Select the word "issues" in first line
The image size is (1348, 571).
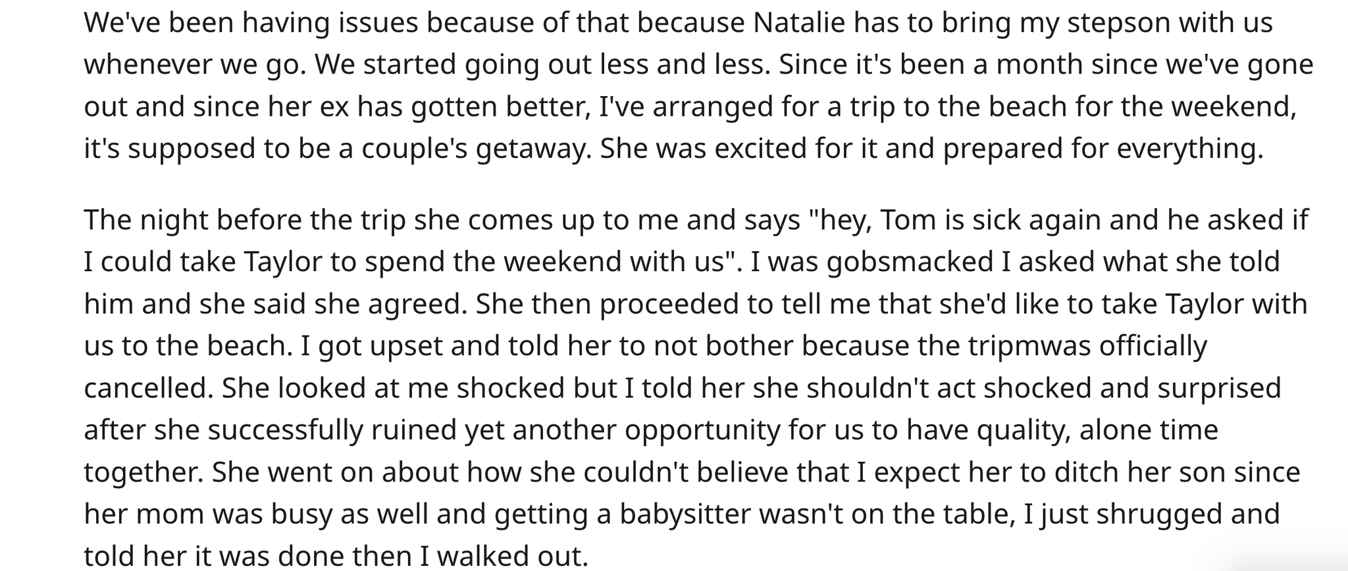click(378, 22)
